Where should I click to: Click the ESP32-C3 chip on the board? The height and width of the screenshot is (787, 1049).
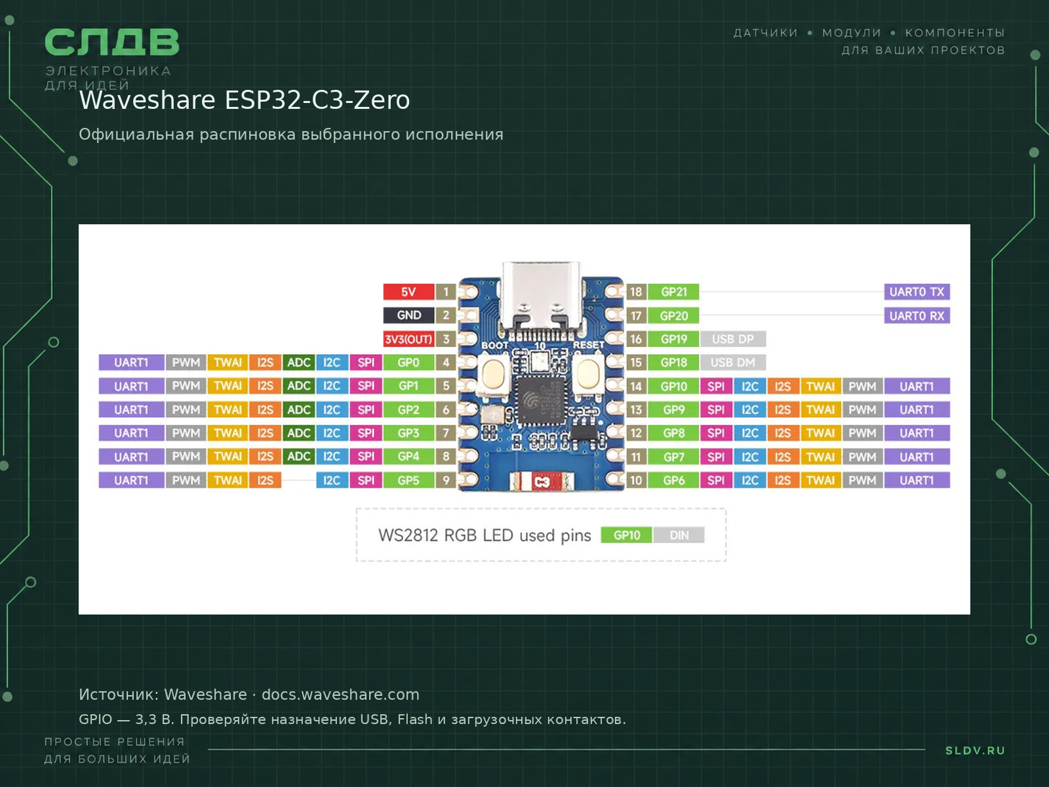(541, 401)
